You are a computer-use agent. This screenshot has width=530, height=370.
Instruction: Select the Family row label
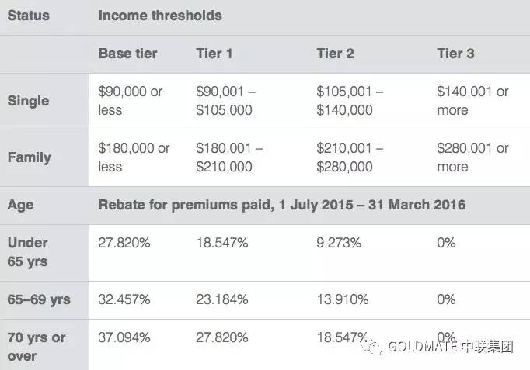(29, 157)
